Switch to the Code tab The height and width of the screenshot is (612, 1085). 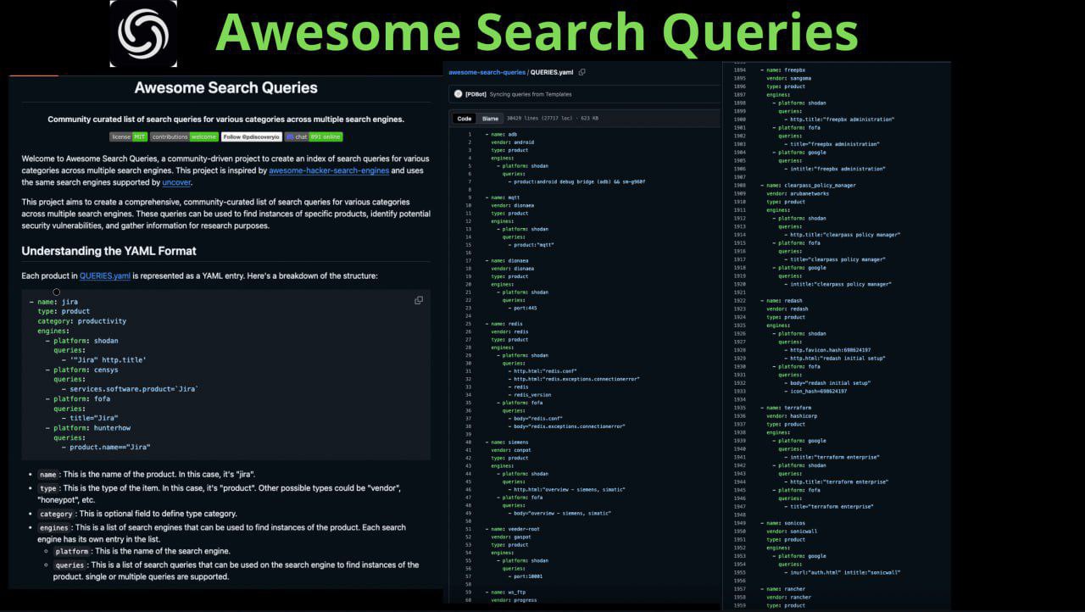(x=465, y=119)
